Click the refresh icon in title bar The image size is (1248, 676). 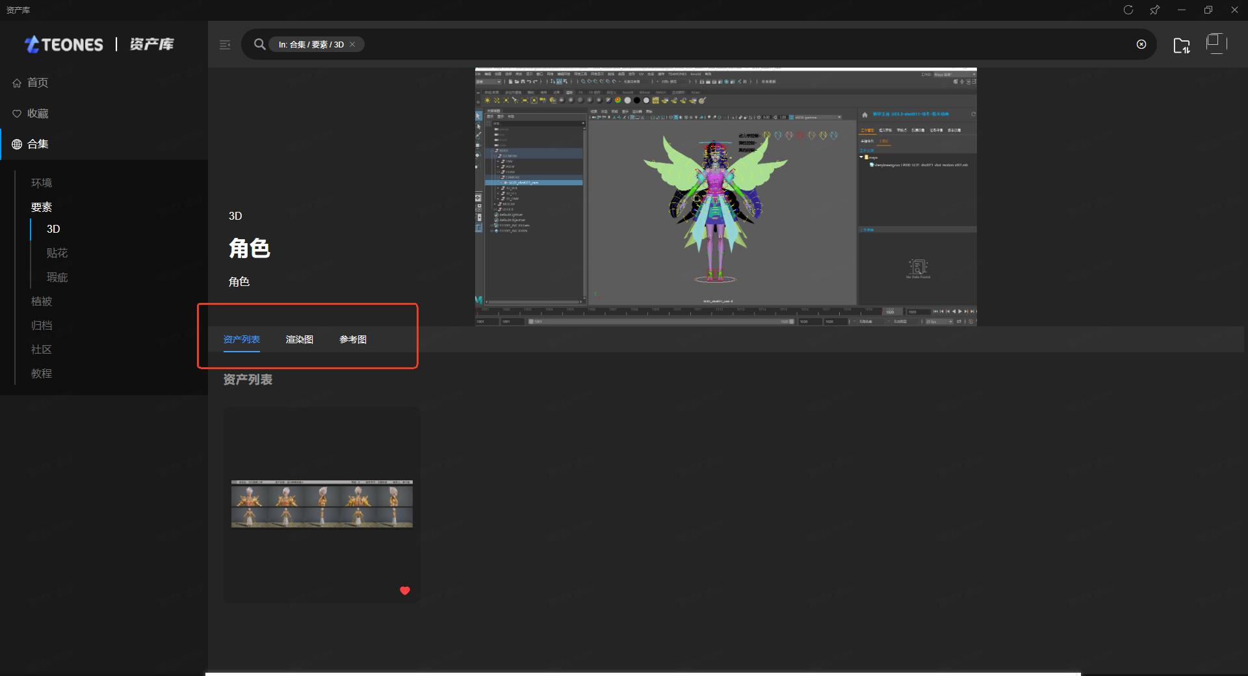1128,10
